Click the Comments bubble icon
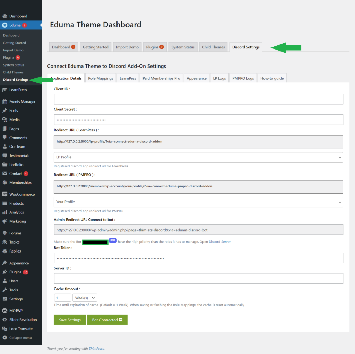 (5, 138)
